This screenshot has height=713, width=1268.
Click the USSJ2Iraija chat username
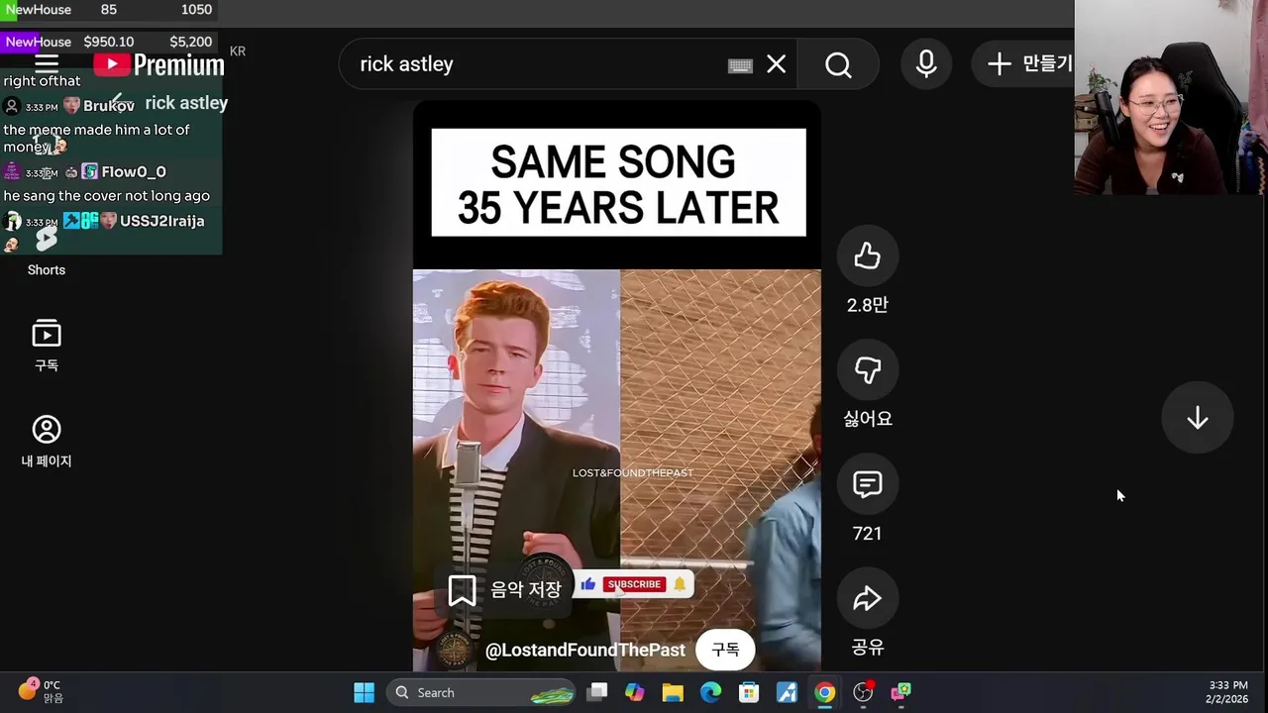(x=161, y=221)
